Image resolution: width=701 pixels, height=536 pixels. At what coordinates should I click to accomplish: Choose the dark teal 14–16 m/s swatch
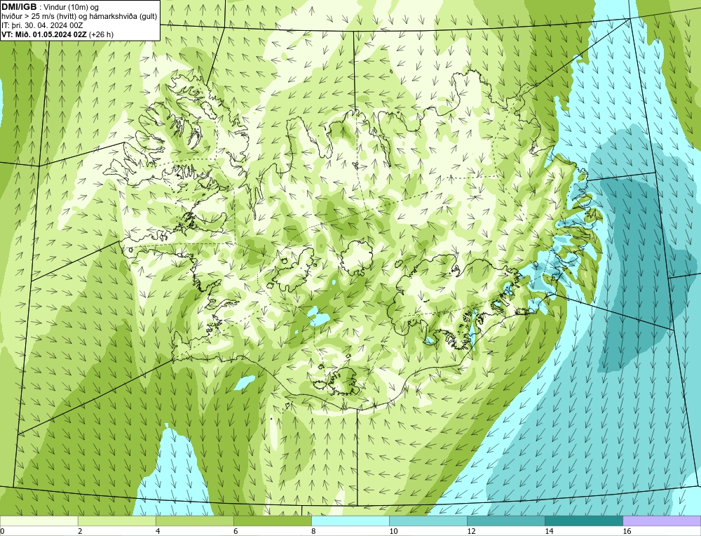click(x=583, y=521)
